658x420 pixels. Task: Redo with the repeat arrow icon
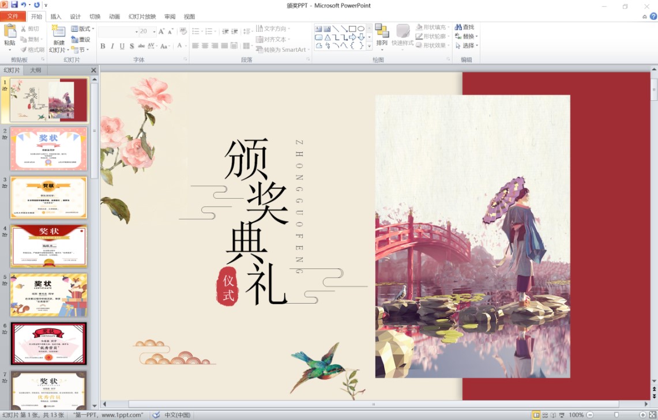click(x=36, y=5)
